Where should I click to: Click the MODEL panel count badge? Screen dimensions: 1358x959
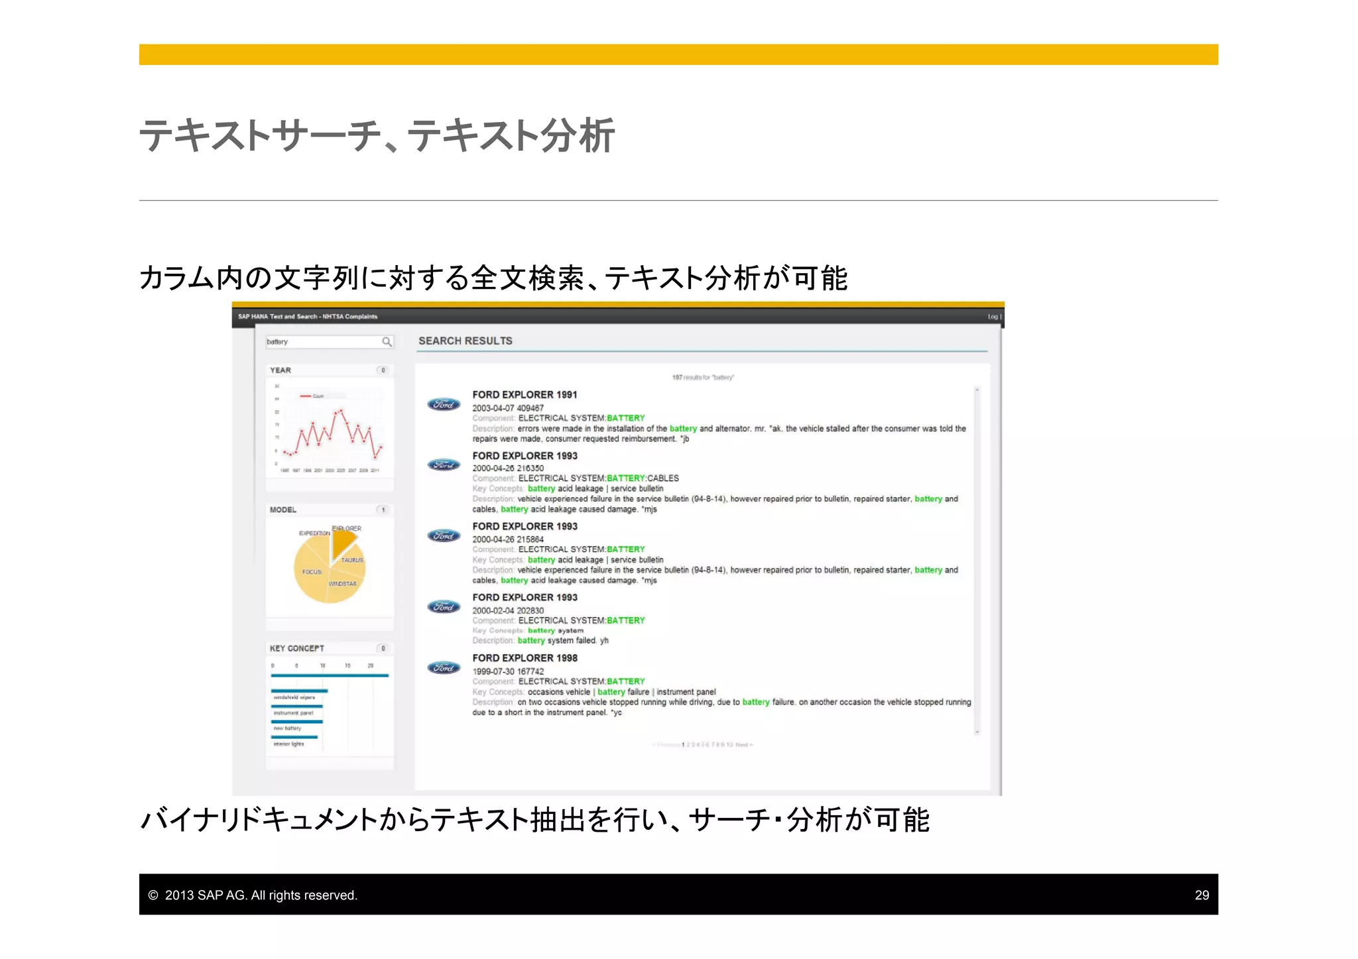click(x=383, y=510)
